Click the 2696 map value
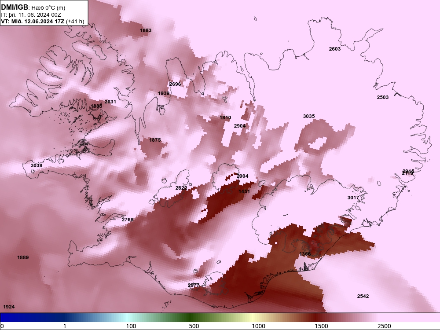 tap(175, 84)
